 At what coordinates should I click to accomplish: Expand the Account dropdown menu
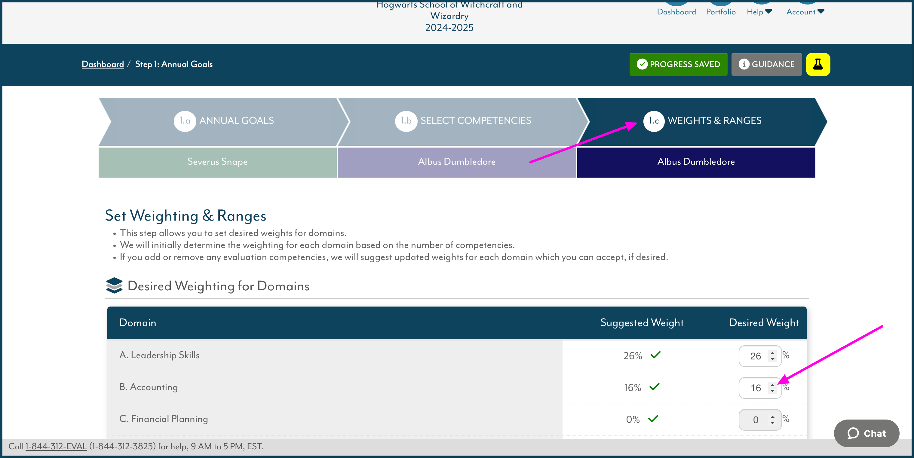805,11
